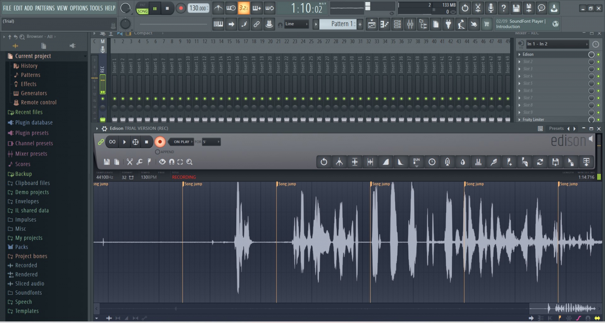The width and height of the screenshot is (605, 323).
Task: Click the Edison record button
Action: coord(160,142)
